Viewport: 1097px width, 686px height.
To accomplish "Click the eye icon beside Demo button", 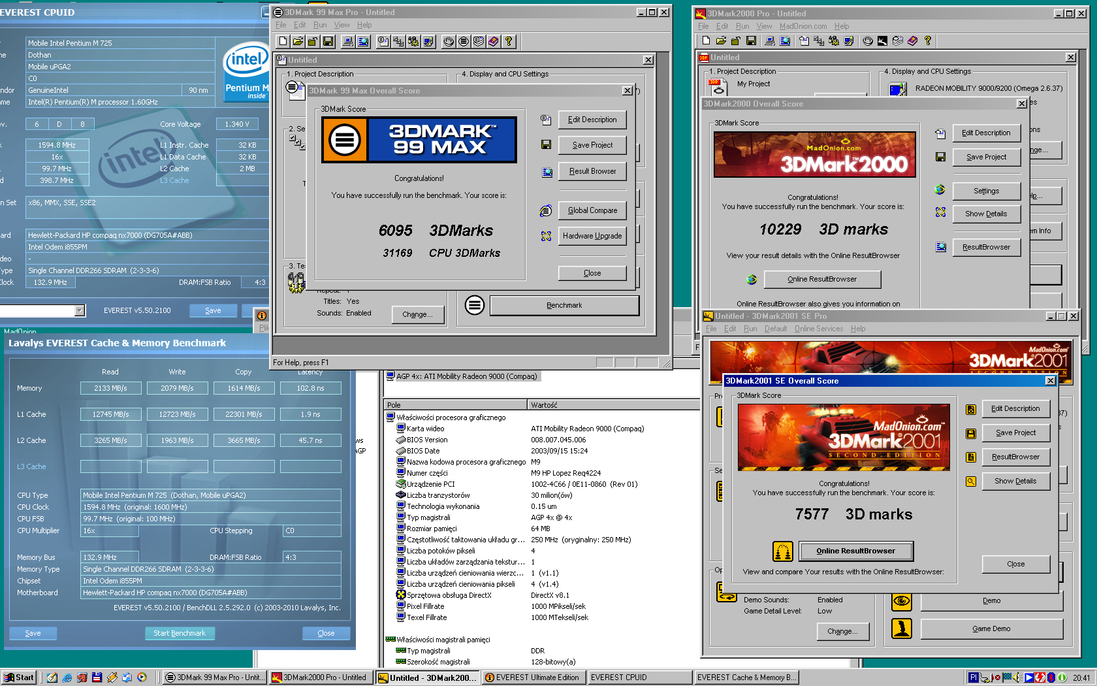I will point(902,601).
